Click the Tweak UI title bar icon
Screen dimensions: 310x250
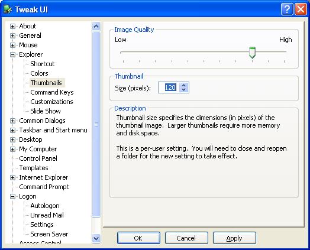8,9
